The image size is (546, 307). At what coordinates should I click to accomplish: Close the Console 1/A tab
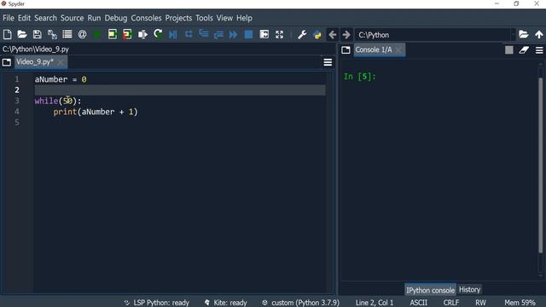398,50
